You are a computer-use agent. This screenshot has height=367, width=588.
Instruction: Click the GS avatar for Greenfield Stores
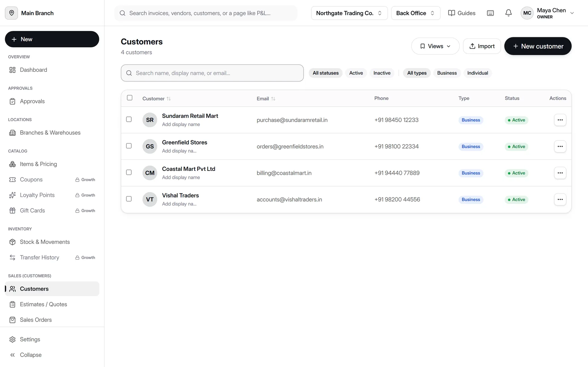[x=150, y=146]
